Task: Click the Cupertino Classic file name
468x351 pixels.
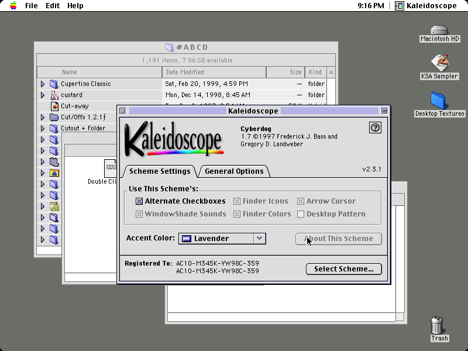Action: point(86,84)
